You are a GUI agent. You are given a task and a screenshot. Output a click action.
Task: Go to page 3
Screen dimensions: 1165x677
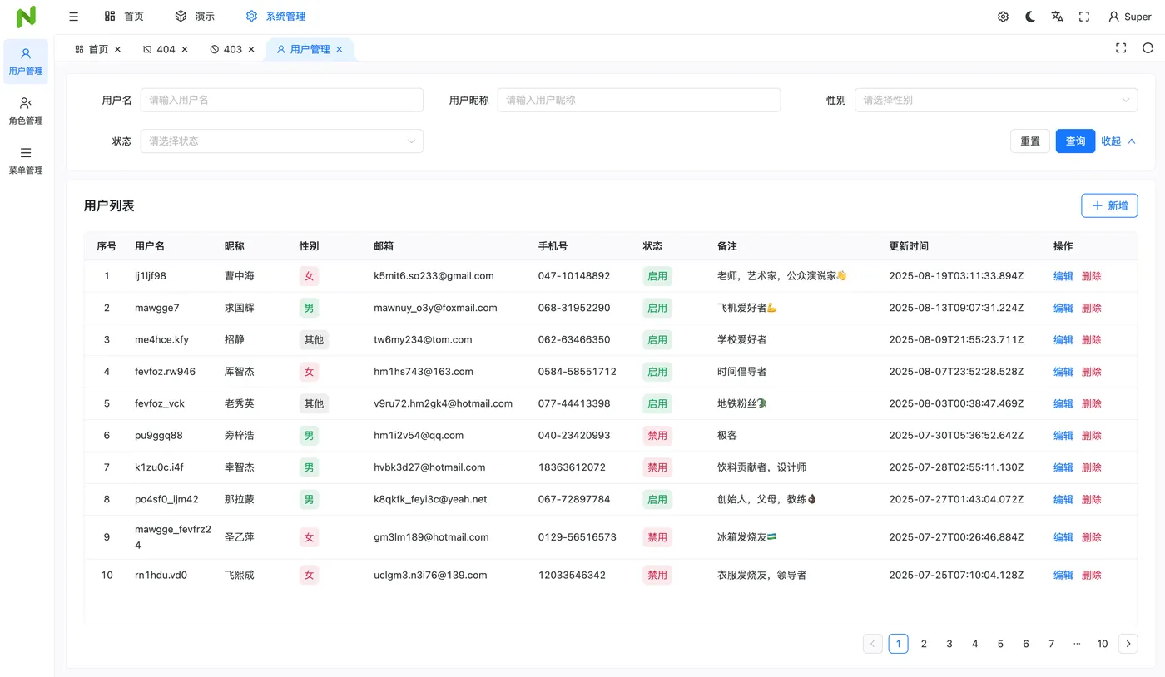coord(949,644)
